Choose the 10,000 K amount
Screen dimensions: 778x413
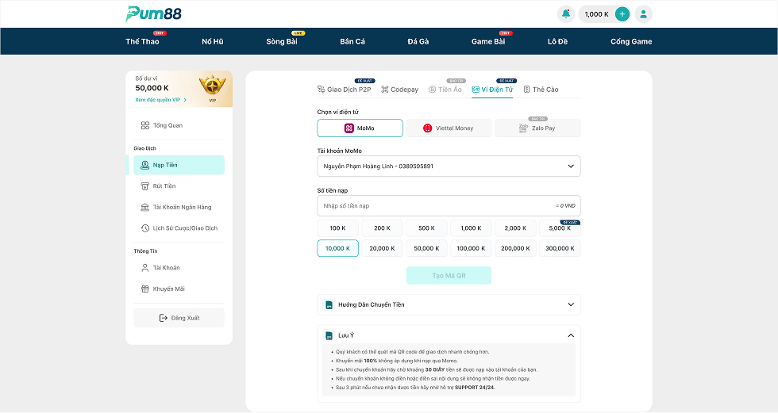(x=338, y=249)
